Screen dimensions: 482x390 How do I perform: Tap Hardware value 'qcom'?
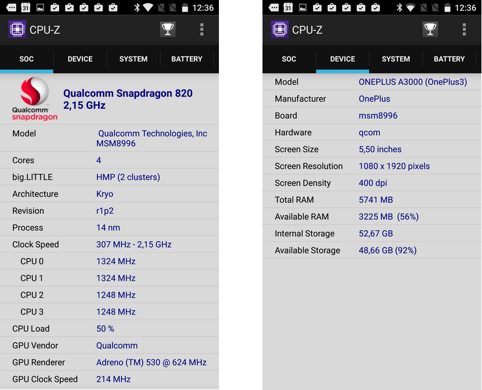click(x=369, y=133)
